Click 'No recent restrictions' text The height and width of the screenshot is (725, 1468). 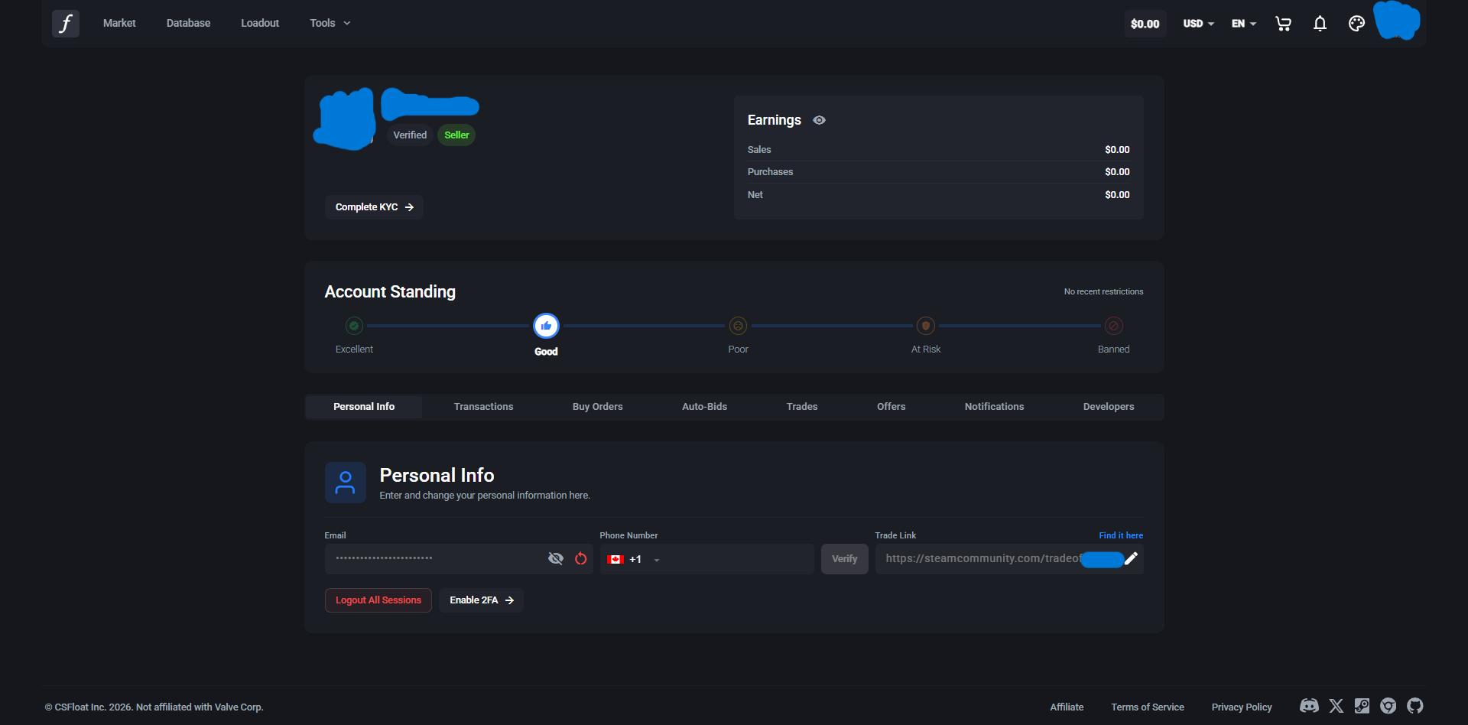click(x=1103, y=292)
